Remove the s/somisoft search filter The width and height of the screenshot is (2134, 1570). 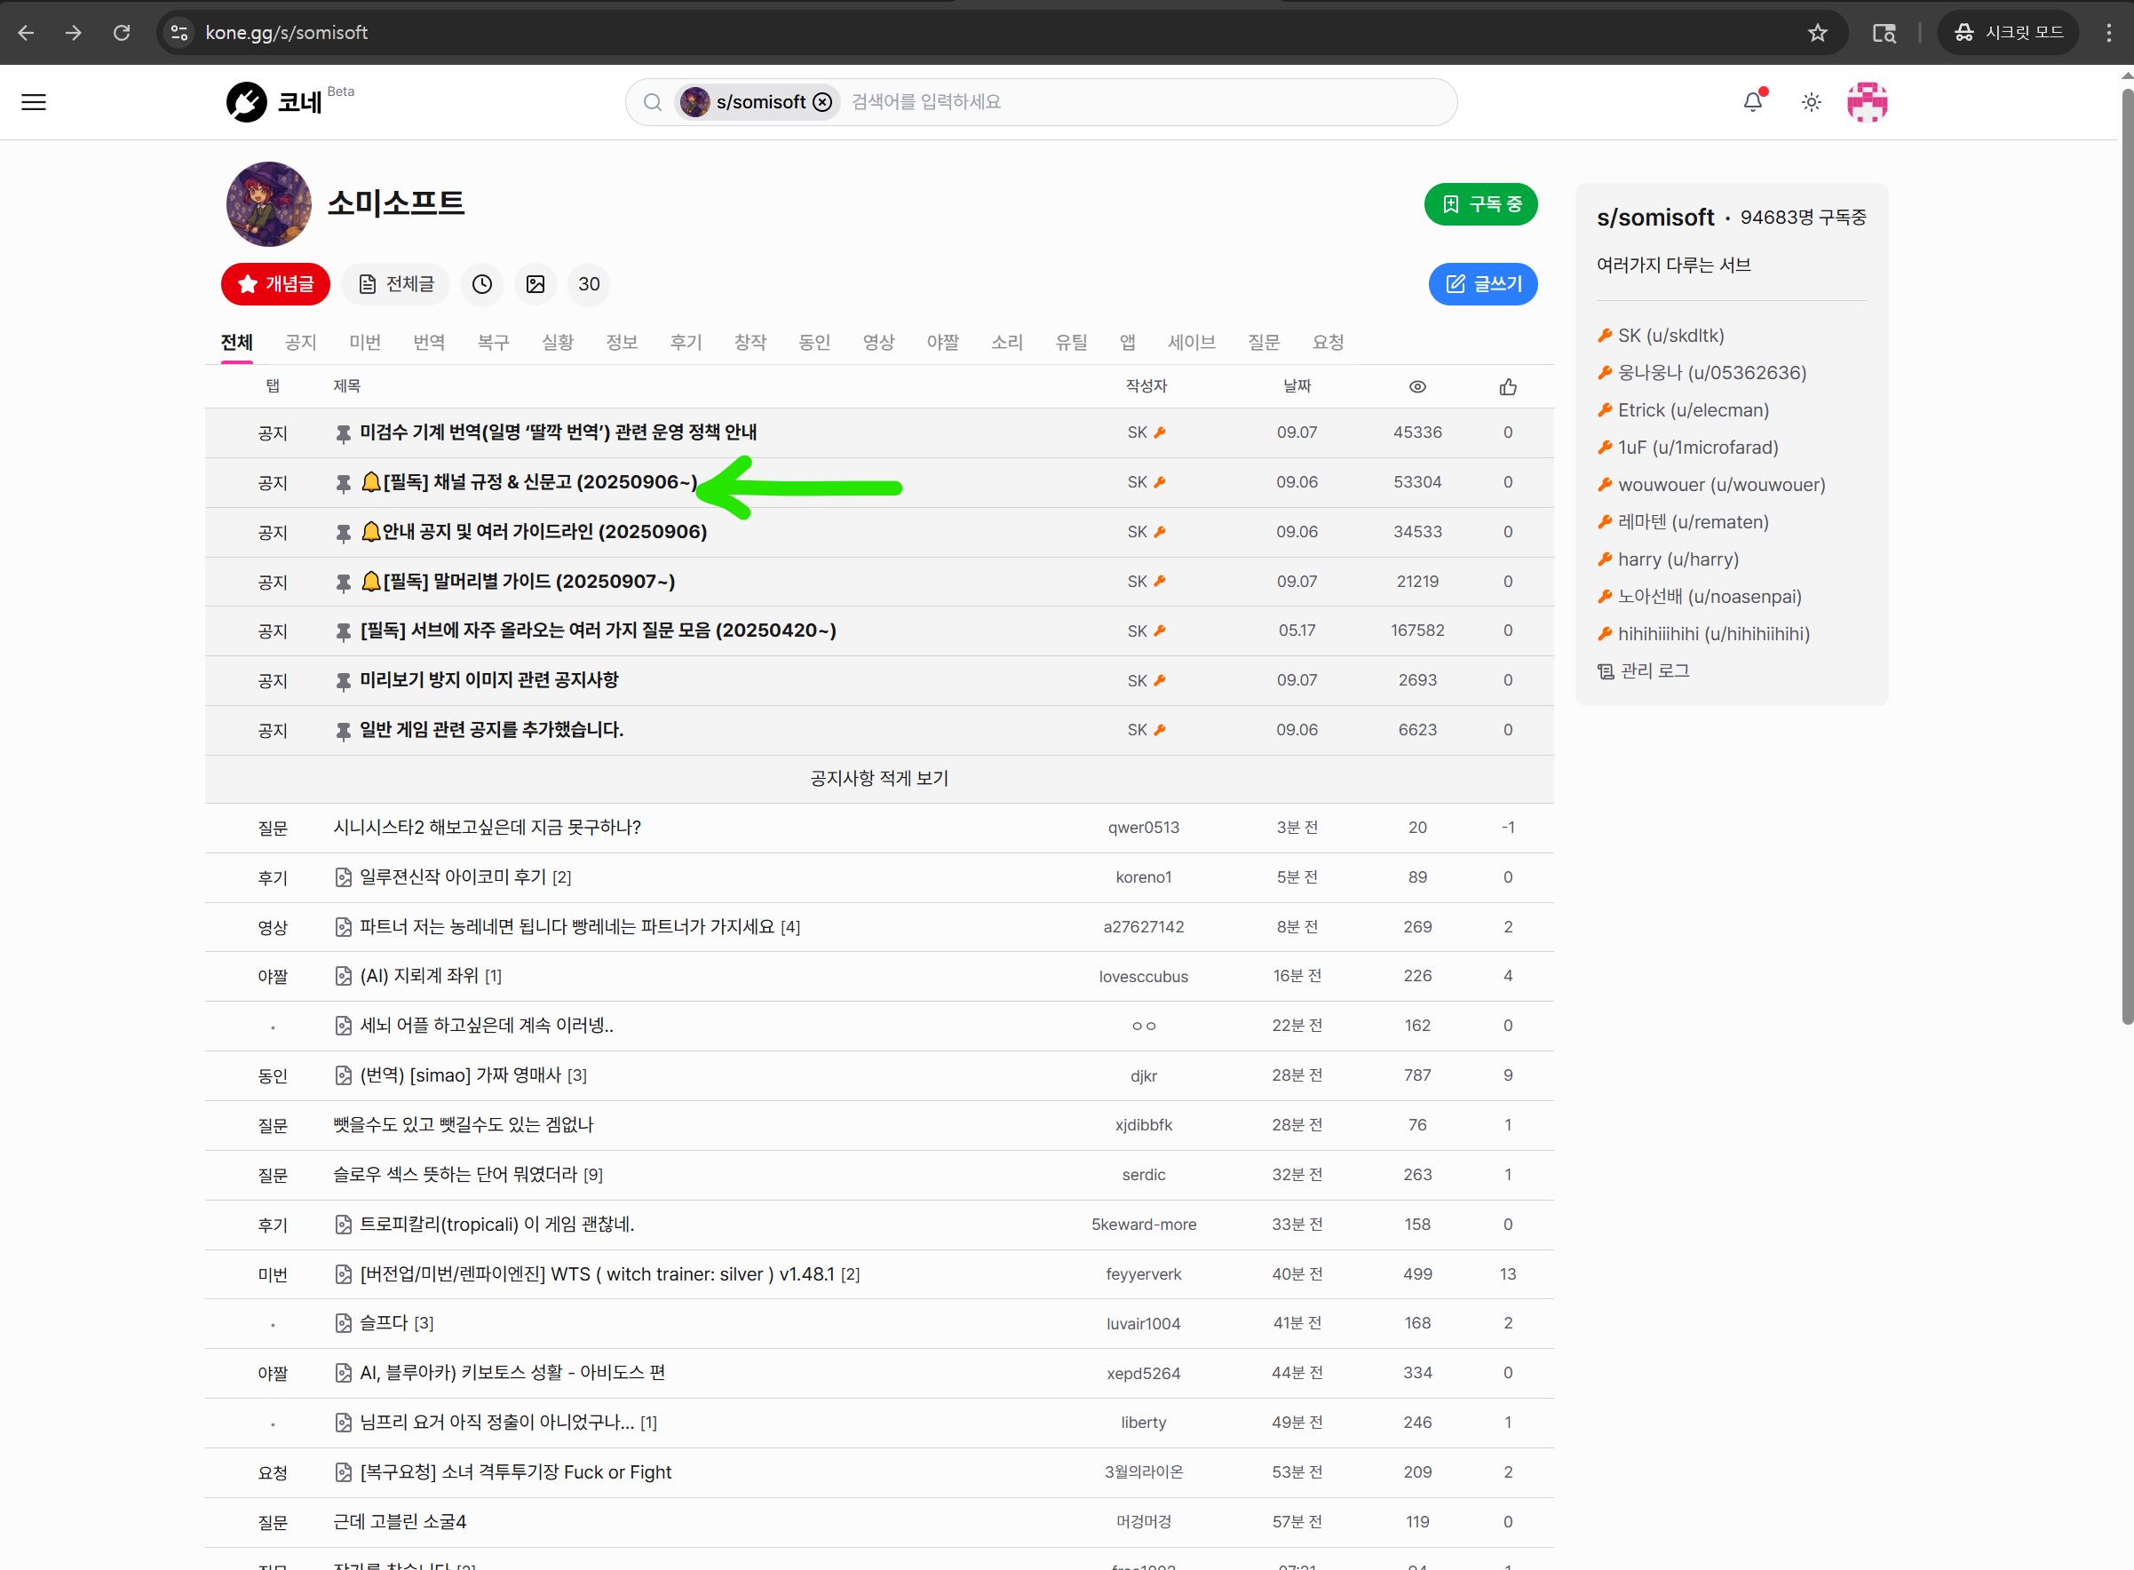click(823, 102)
